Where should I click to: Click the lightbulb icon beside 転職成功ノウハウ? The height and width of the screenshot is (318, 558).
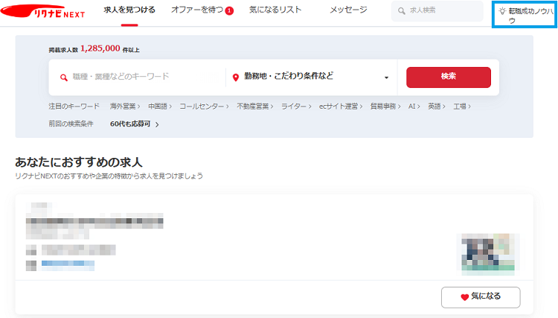click(502, 11)
